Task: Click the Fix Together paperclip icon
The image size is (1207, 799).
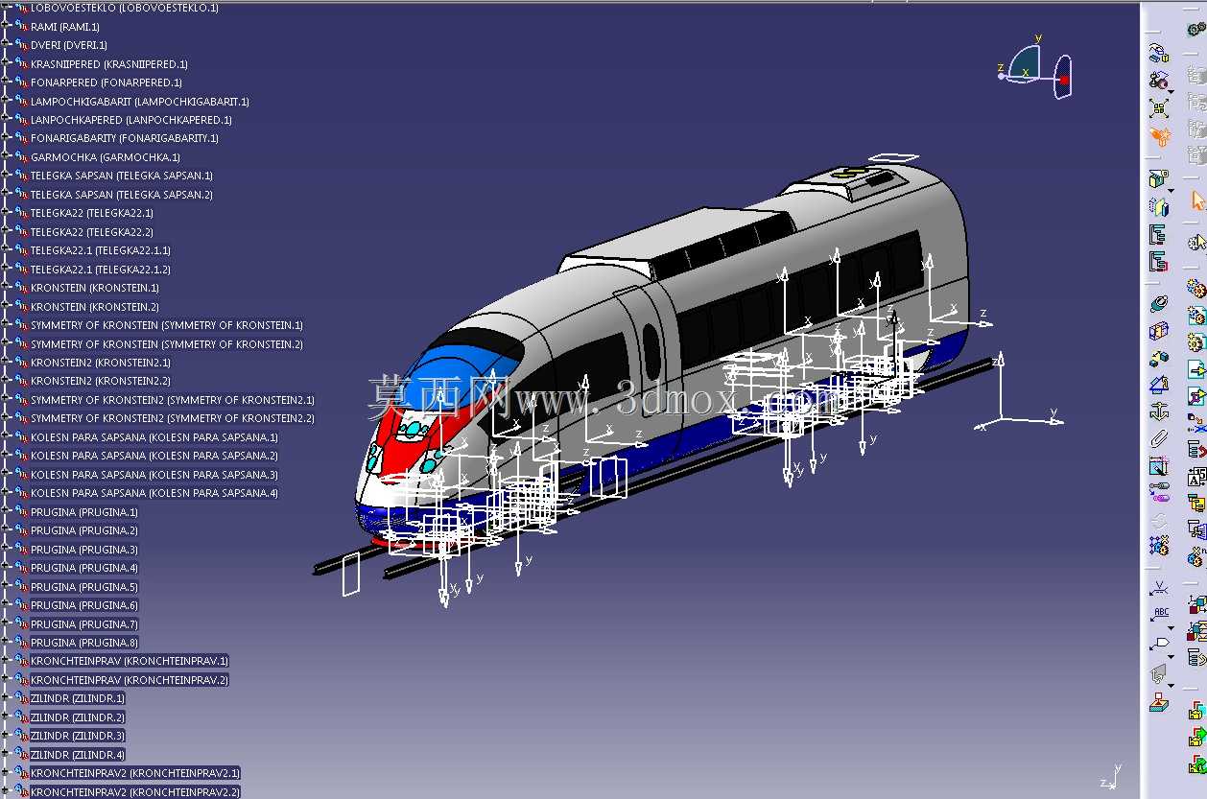Action: [x=1159, y=438]
